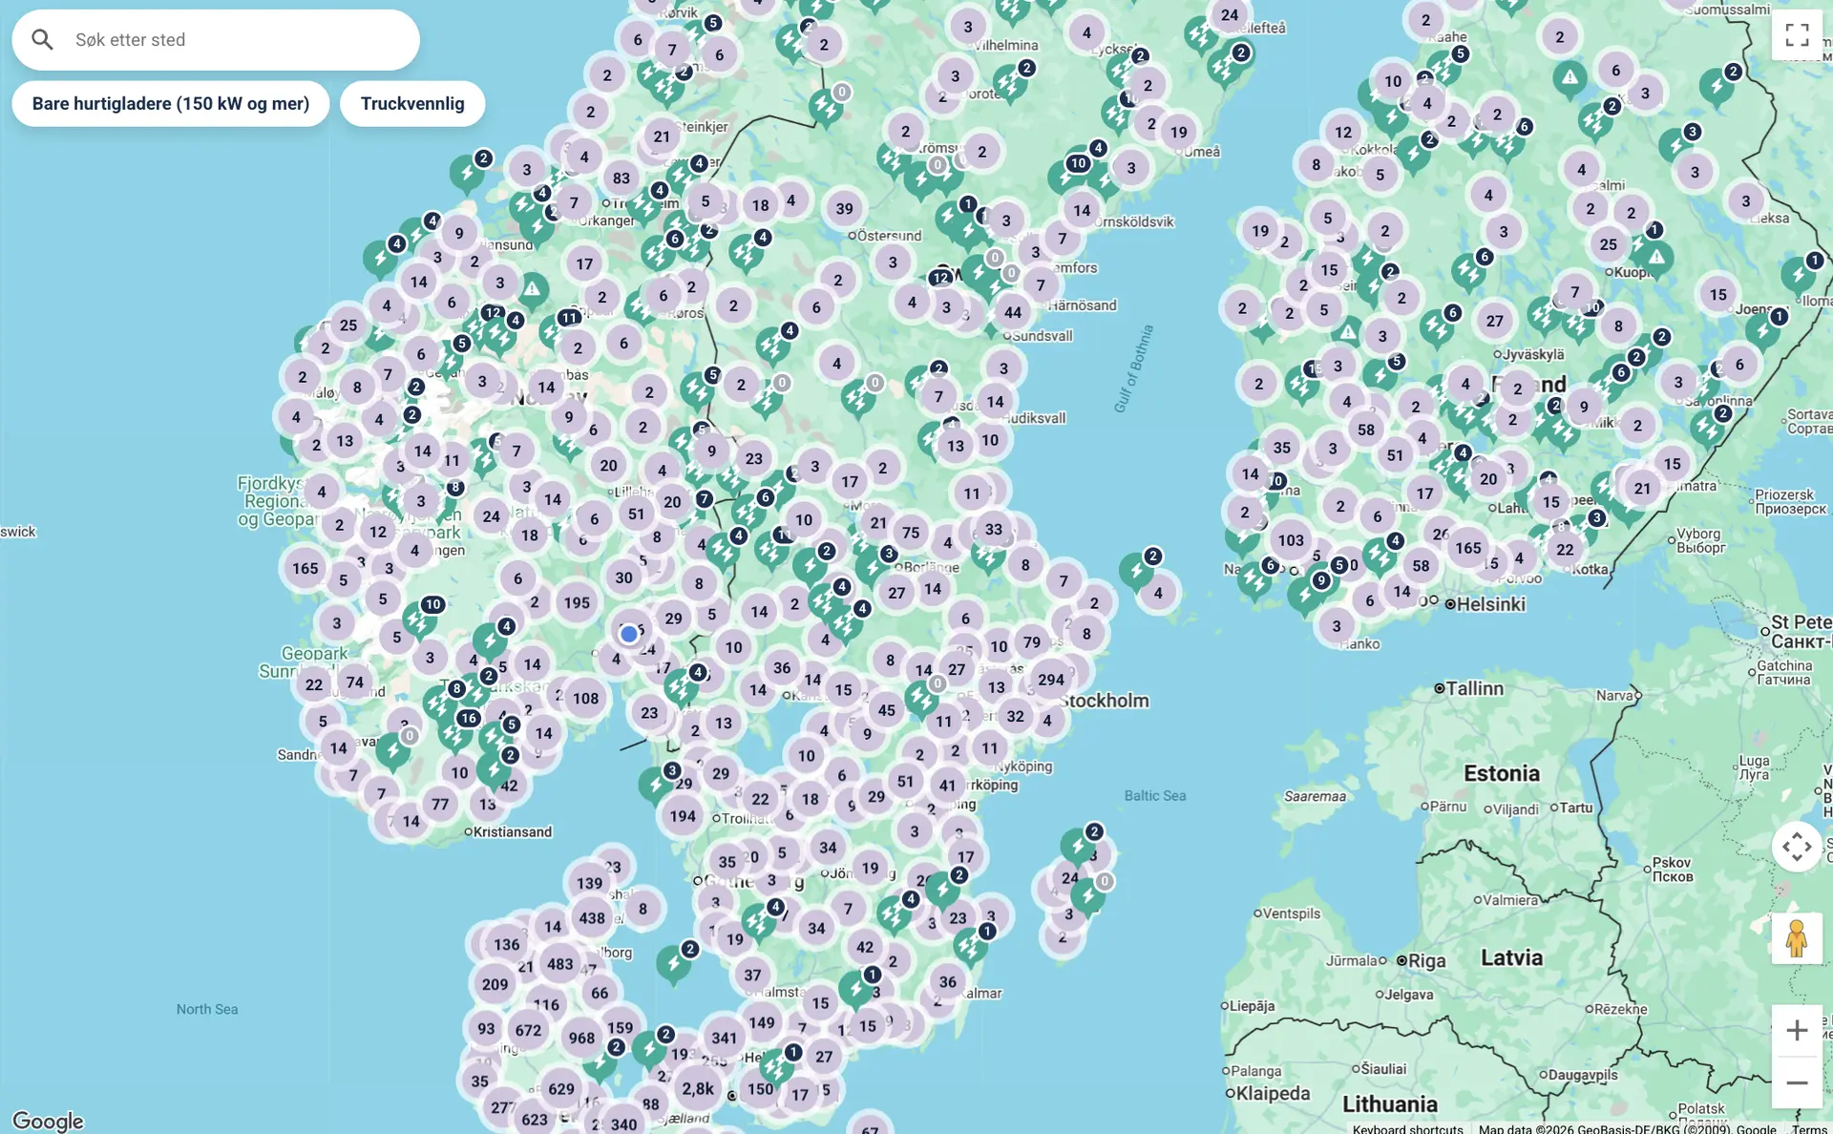Click the 'Riga' city label
Screen dimensions: 1833x1134
[1427, 961]
